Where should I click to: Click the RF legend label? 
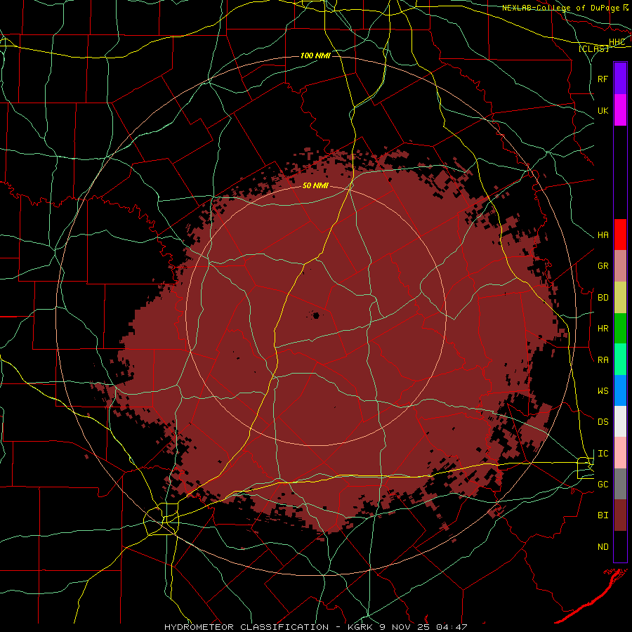coord(603,79)
